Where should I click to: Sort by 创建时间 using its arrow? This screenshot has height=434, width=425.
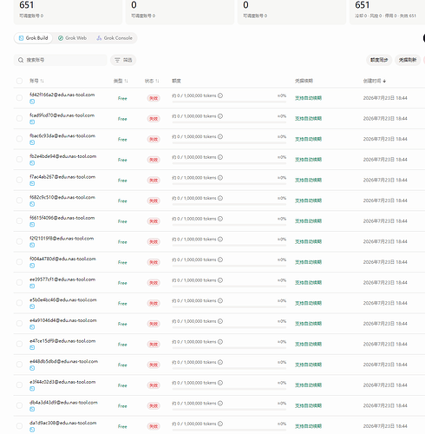point(384,81)
